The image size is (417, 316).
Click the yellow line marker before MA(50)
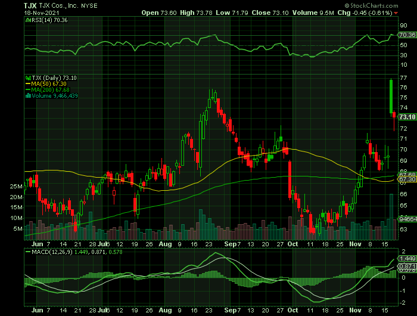click(28, 84)
